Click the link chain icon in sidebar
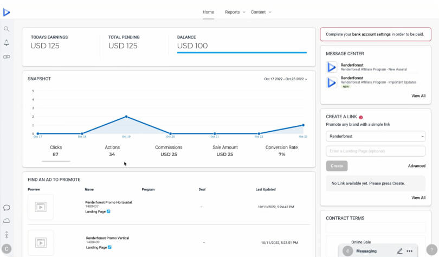This screenshot has width=439, height=257. [7, 56]
